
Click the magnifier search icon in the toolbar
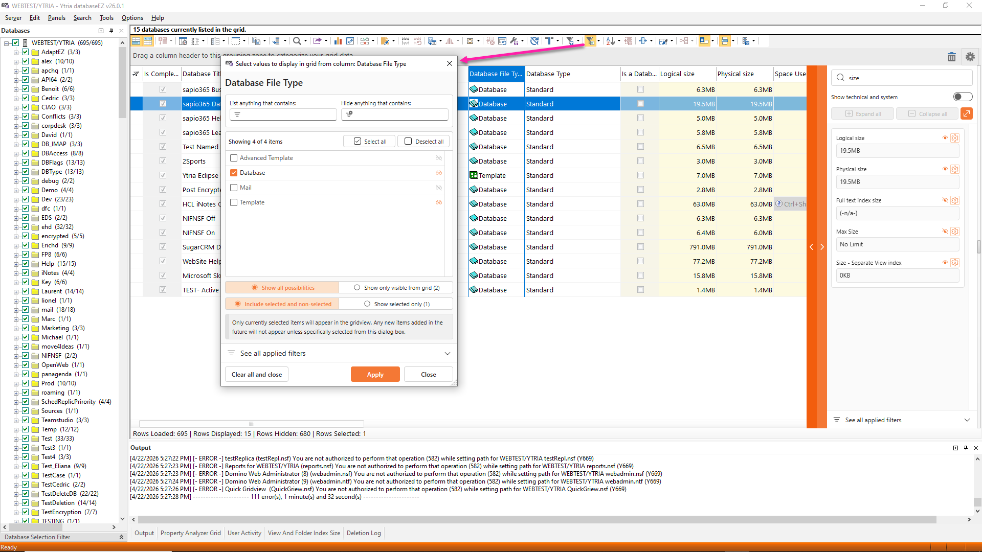(x=297, y=41)
